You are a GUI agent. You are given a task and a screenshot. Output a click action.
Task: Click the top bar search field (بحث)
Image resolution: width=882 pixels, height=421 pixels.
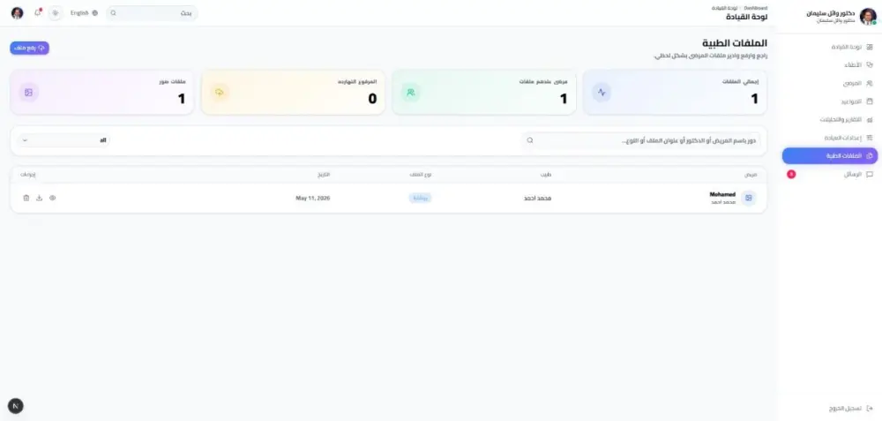pos(152,13)
